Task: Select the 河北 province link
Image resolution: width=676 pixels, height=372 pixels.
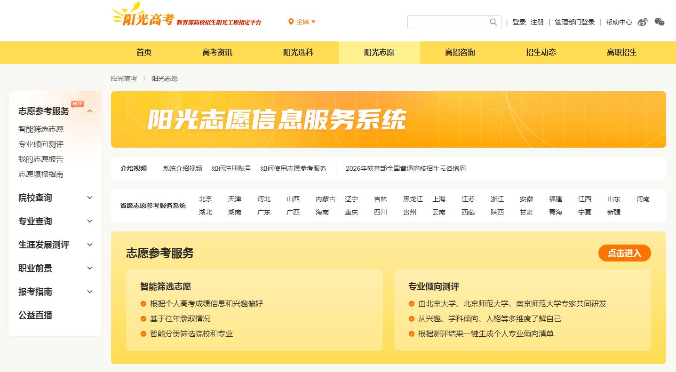Action: pyautogui.click(x=264, y=199)
